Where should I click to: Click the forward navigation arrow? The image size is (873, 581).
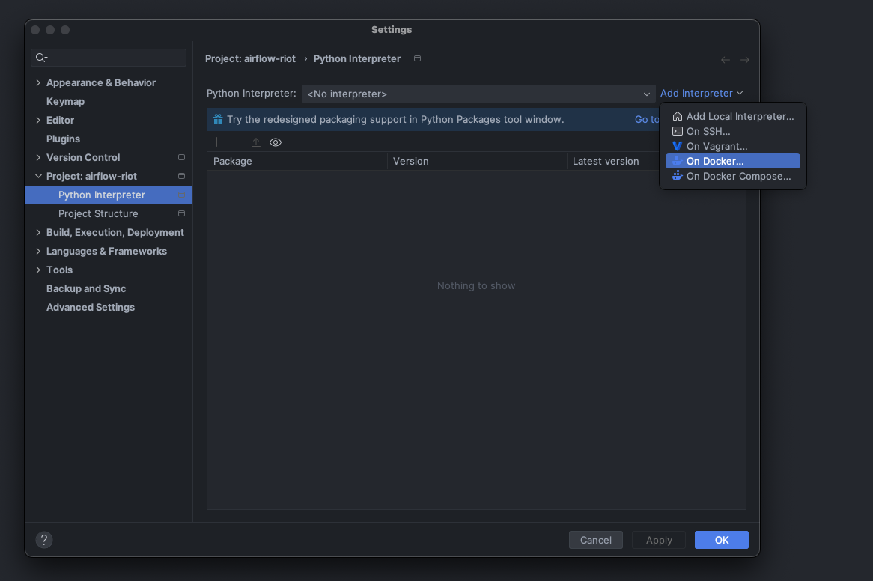pyautogui.click(x=744, y=59)
